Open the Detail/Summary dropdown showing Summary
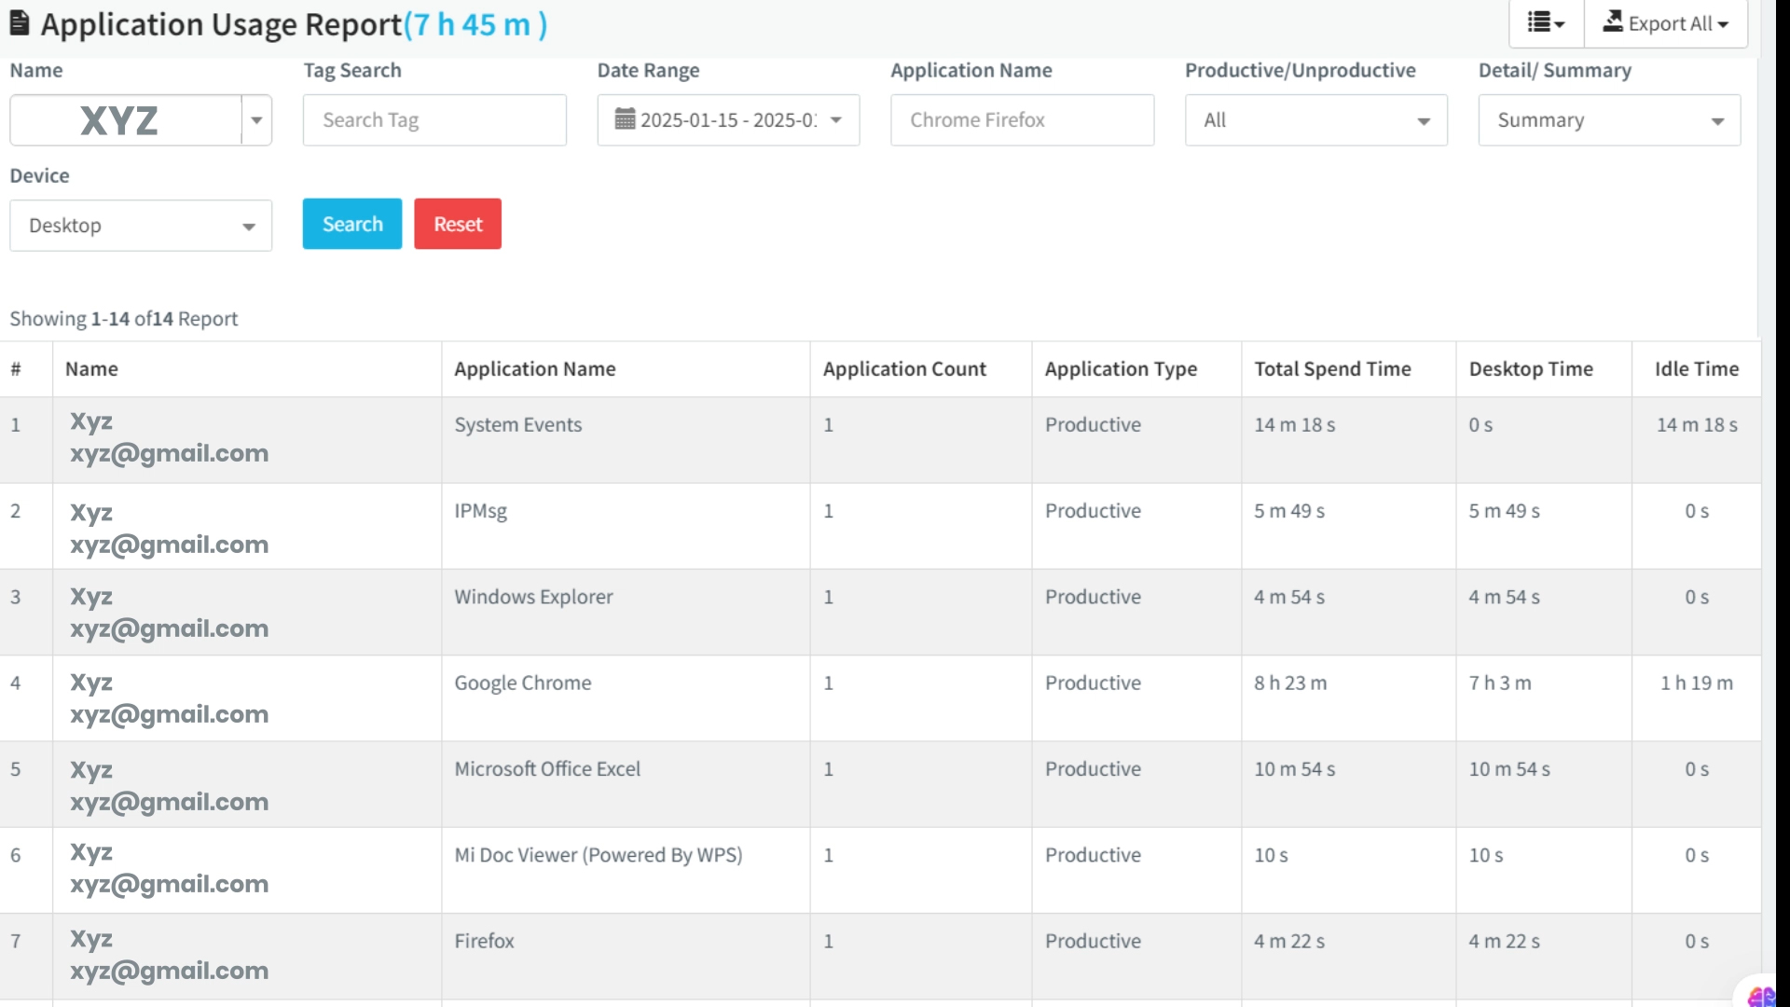 pos(1609,120)
